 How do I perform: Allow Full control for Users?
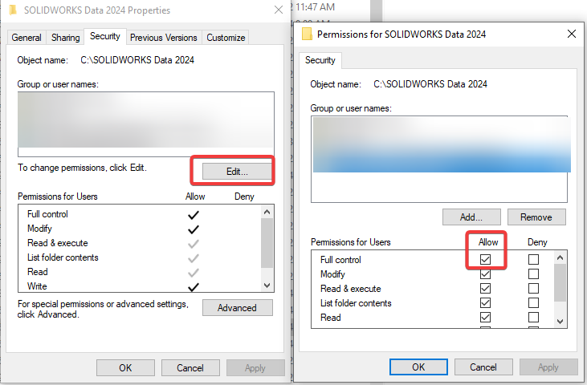[x=485, y=259]
